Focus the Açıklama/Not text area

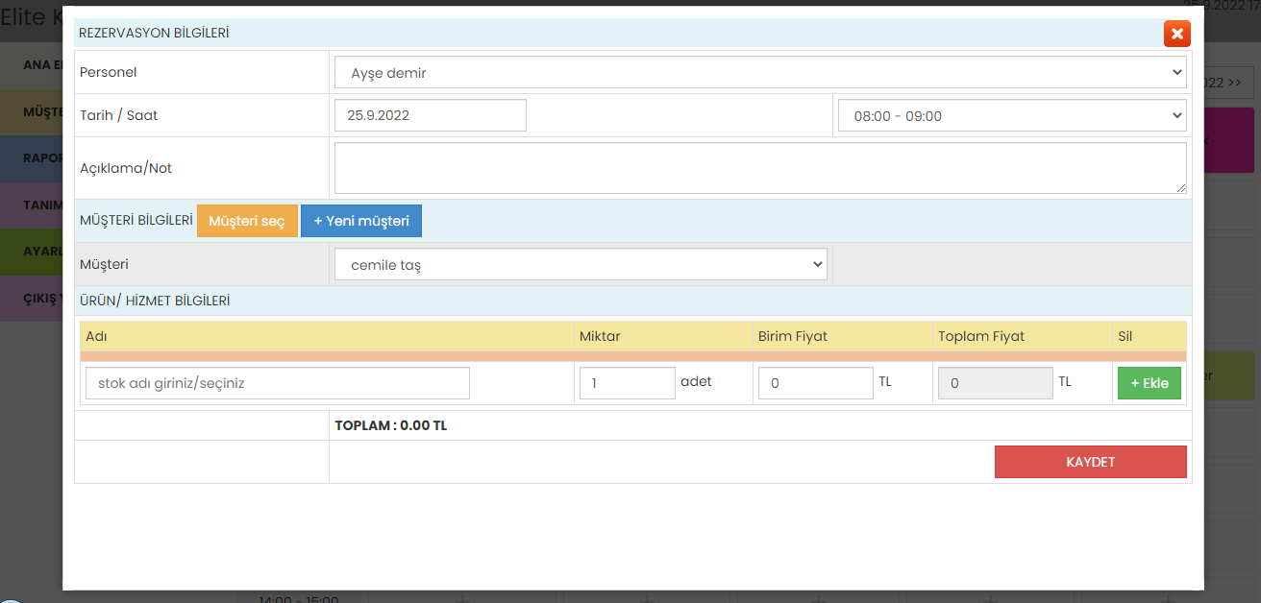pyautogui.click(x=759, y=168)
